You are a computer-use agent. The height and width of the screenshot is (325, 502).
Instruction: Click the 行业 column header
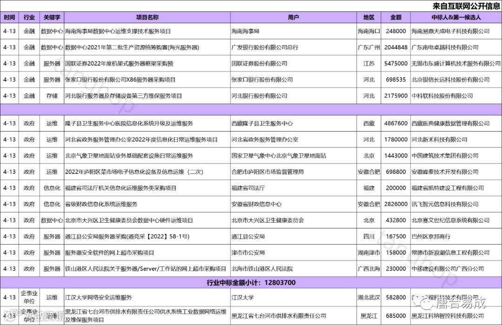(x=29, y=17)
